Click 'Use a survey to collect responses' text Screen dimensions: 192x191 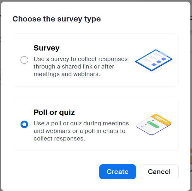(x=81, y=59)
